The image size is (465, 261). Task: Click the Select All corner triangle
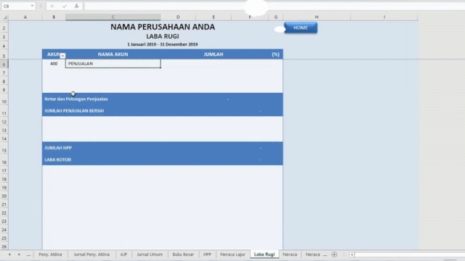click(x=4, y=17)
